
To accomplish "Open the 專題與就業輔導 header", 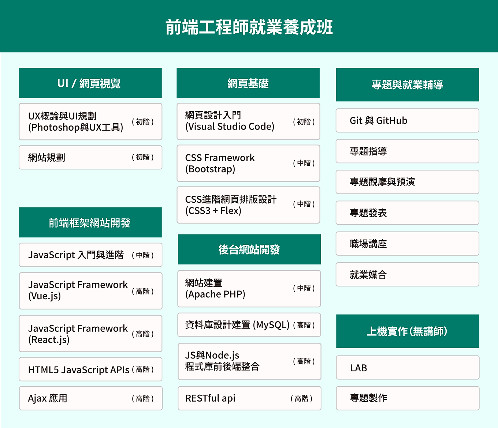I will click(x=407, y=85).
